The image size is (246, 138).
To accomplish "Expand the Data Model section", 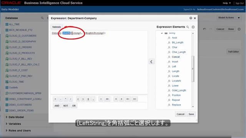I will 7,117.
